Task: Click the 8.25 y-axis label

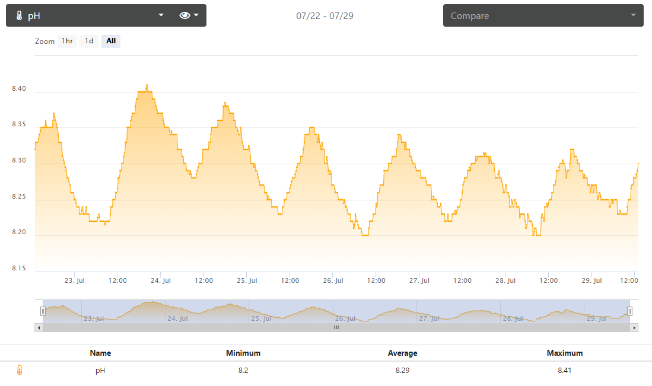Action: pyautogui.click(x=19, y=196)
